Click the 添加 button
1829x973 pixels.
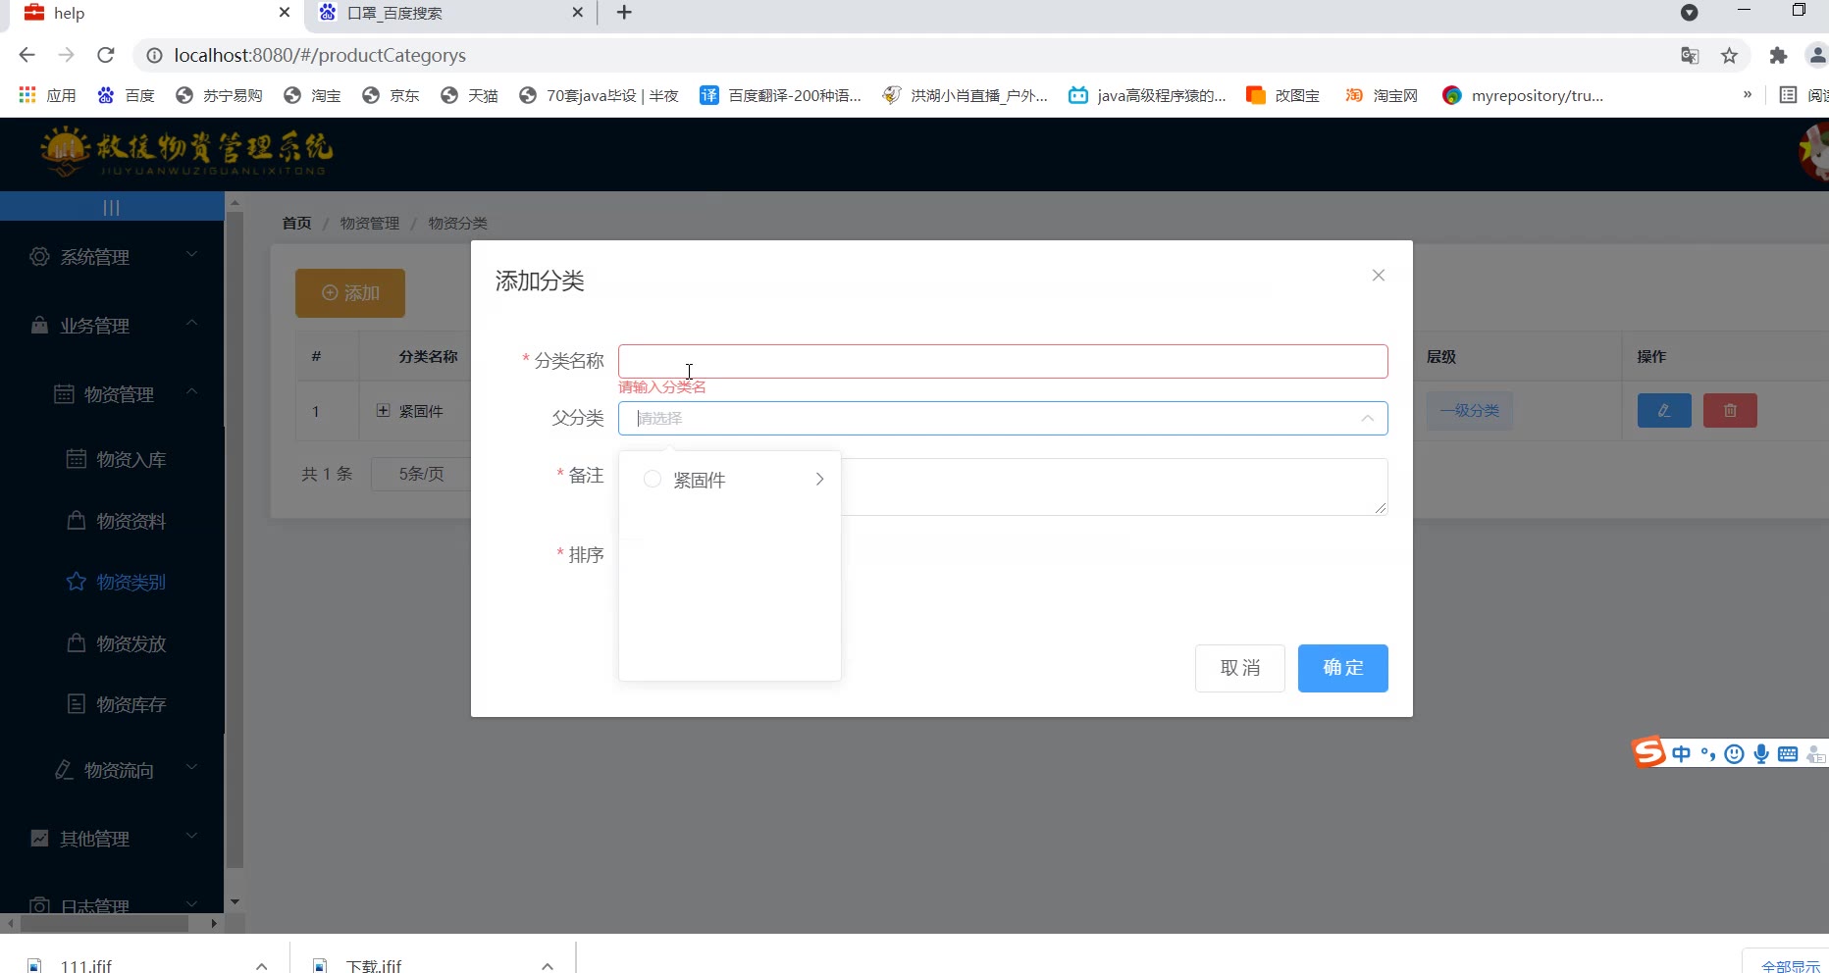pos(350,293)
